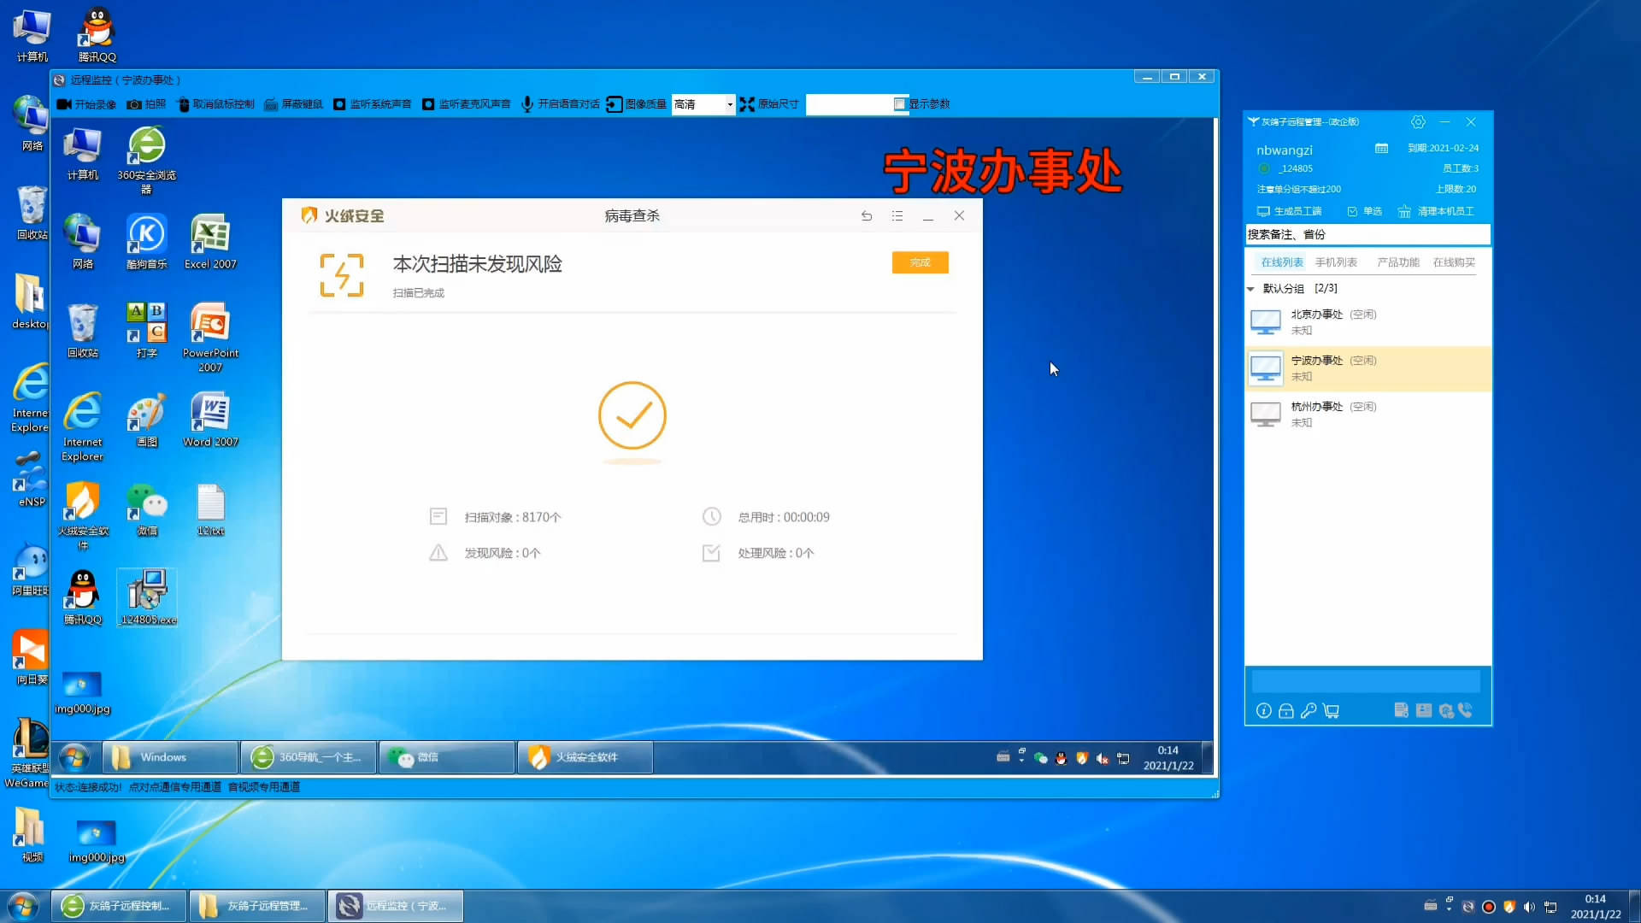Toggle 监听麦克风声音 option

click(x=466, y=104)
